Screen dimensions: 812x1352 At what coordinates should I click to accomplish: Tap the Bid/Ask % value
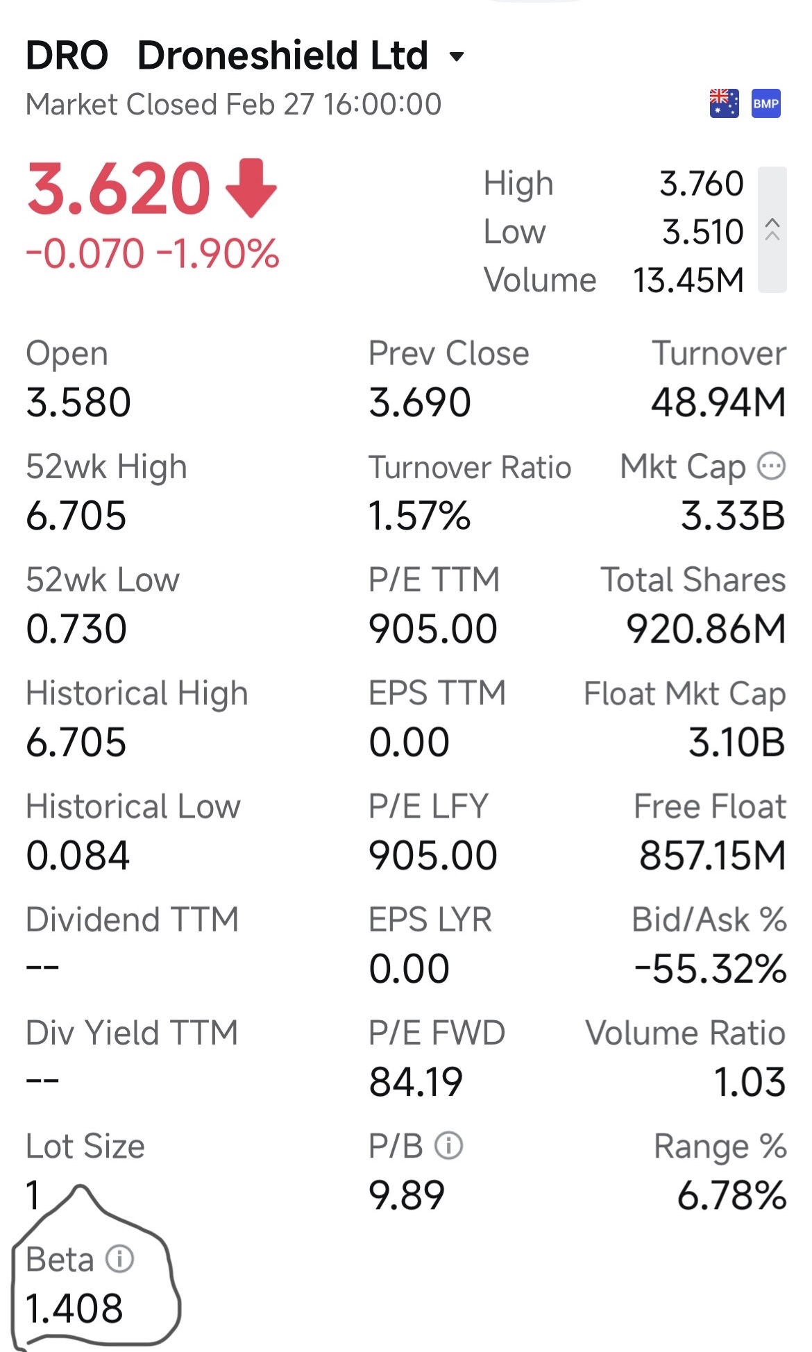(711, 969)
